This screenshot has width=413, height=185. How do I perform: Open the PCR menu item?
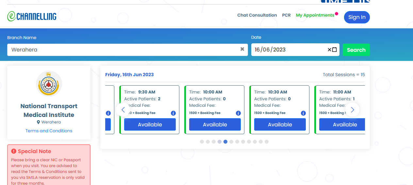tap(287, 15)
